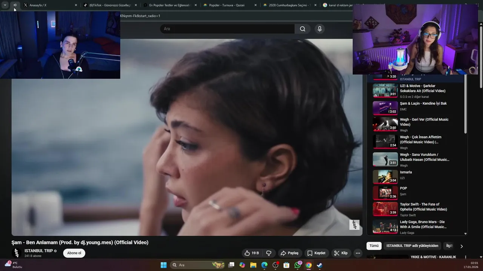Close the Popüler - Turnuva - Quizei tab

click(x=255, y=5)
